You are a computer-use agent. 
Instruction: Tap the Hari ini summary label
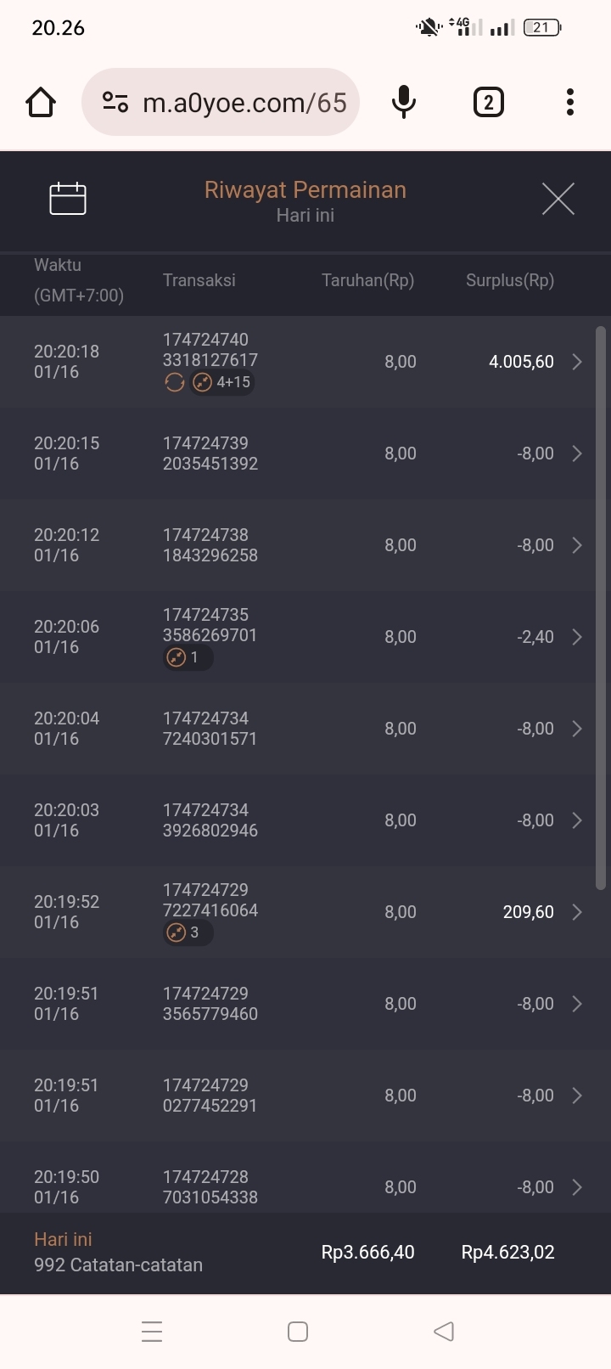pyautogui.click(x=63, y=1239)
